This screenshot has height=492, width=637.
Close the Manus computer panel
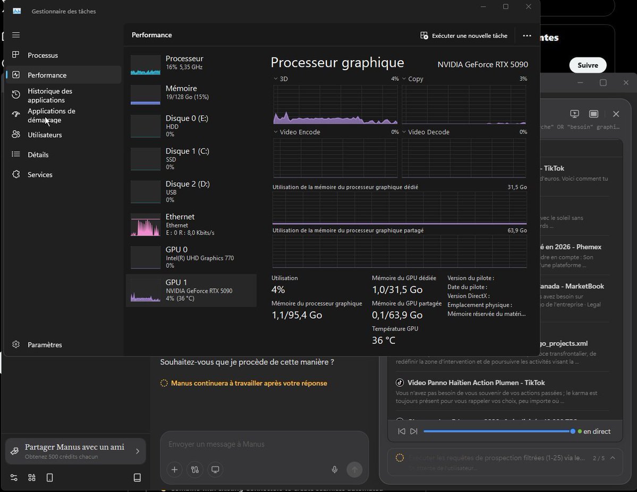616,114
